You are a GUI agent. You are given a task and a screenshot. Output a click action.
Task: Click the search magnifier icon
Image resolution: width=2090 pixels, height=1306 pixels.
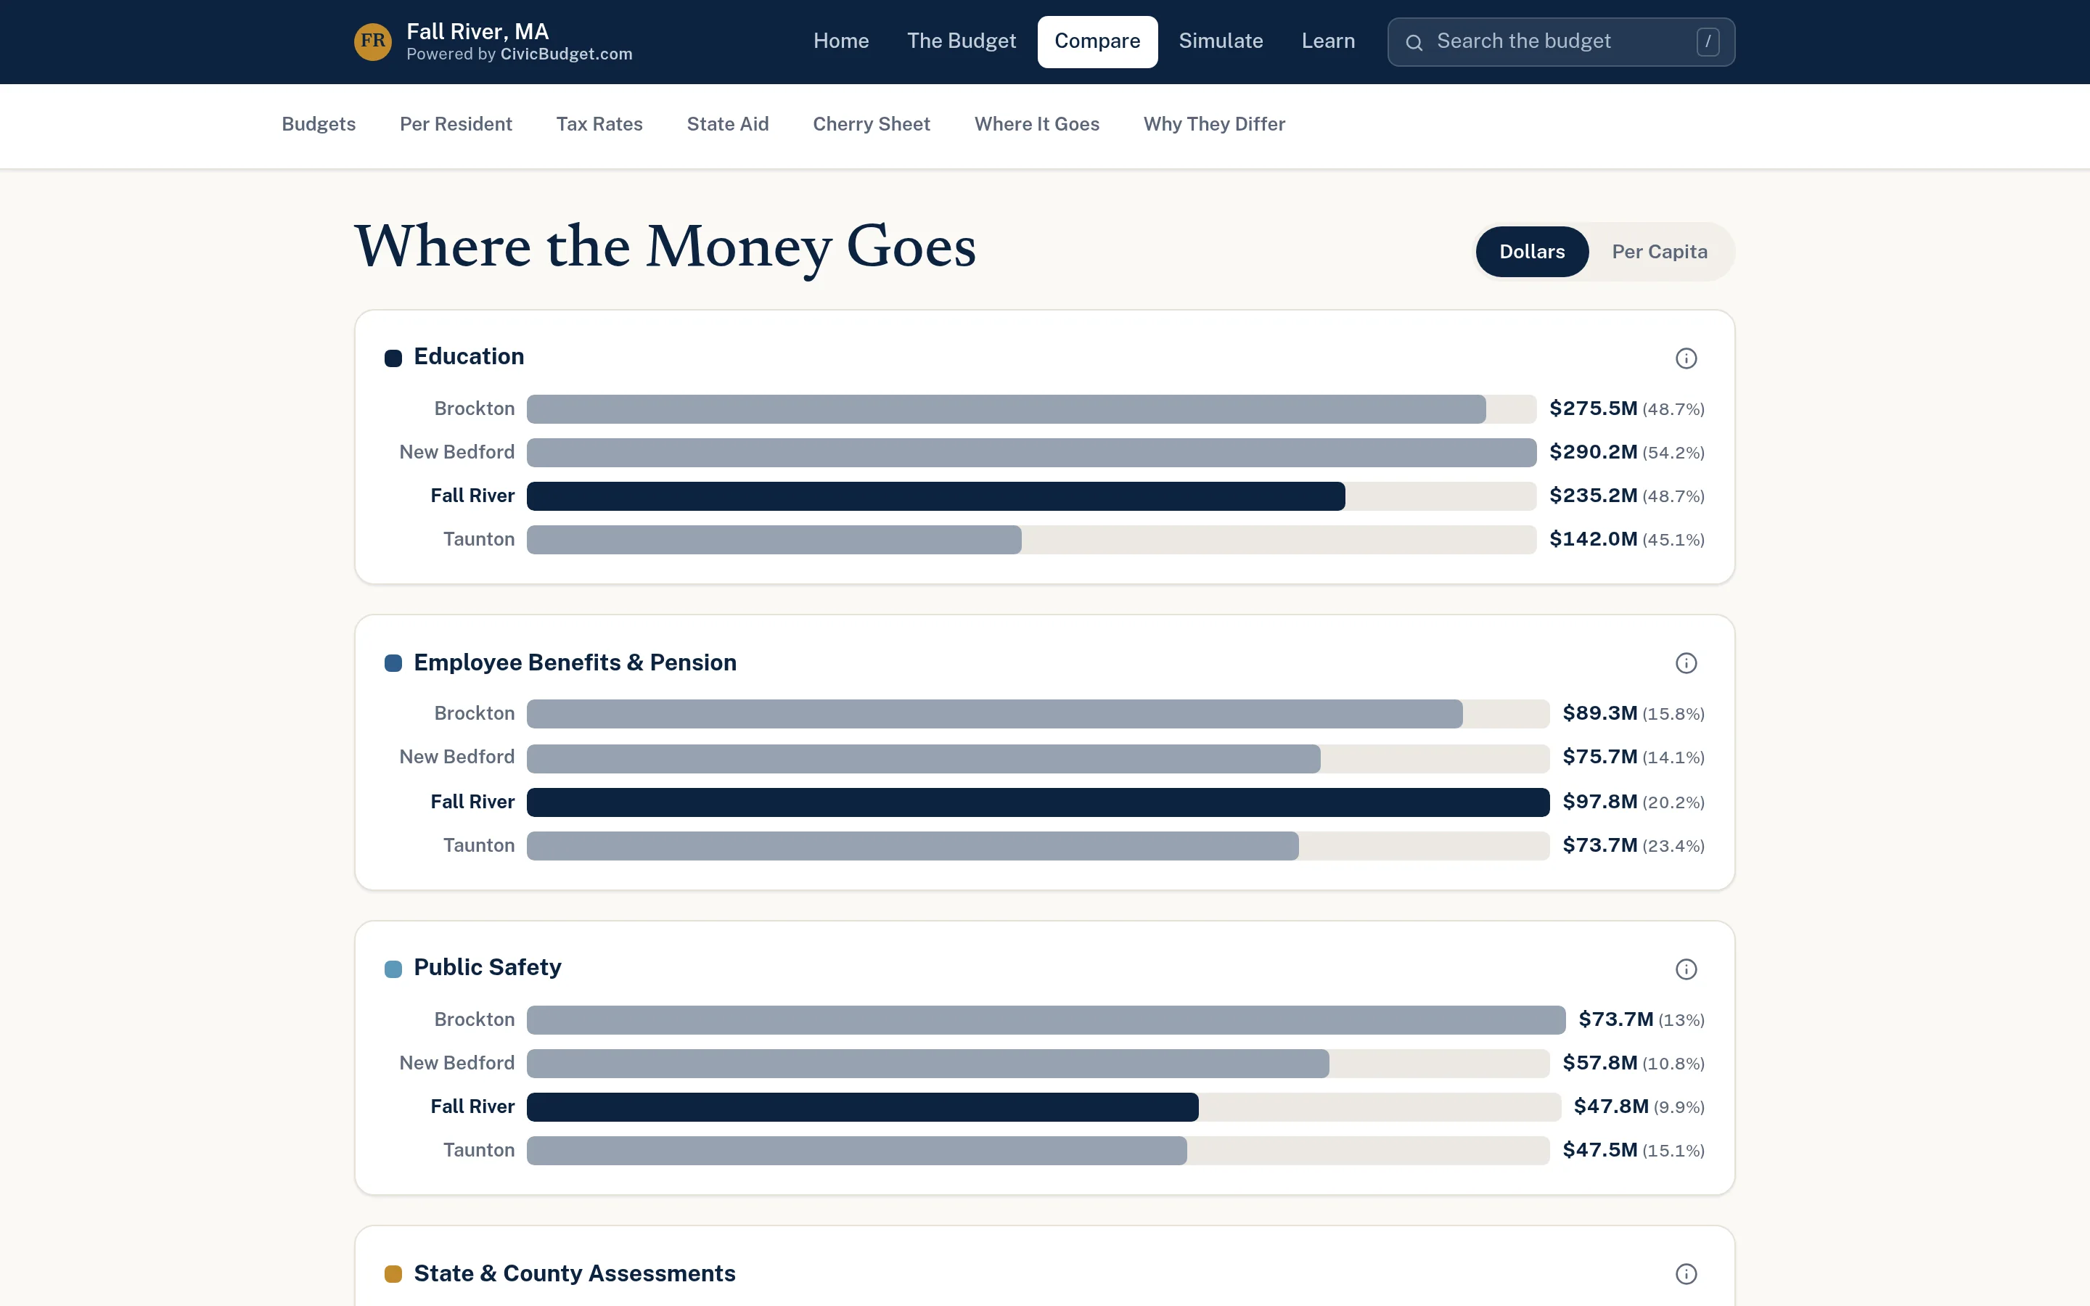[1414, 42]
